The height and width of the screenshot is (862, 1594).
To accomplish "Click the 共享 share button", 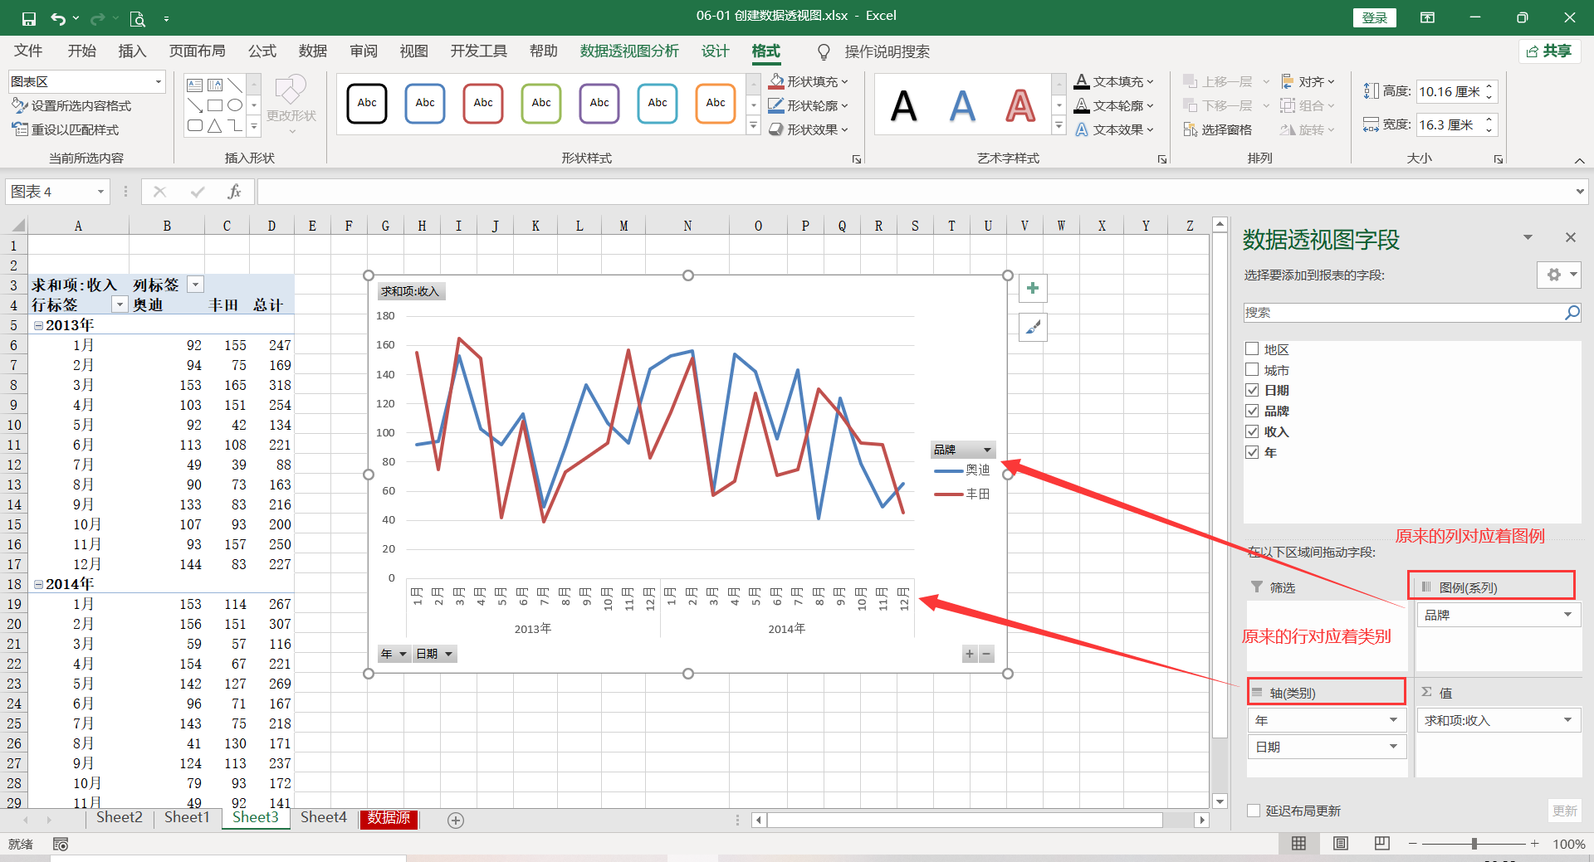I will [x=1550, y=51].
